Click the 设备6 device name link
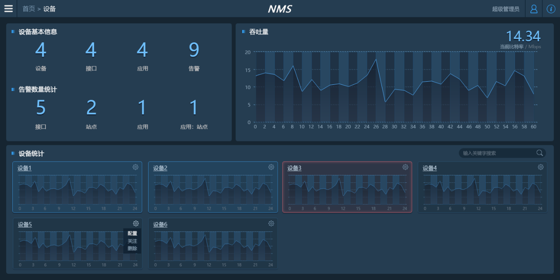560x280 pixels. 160,225
